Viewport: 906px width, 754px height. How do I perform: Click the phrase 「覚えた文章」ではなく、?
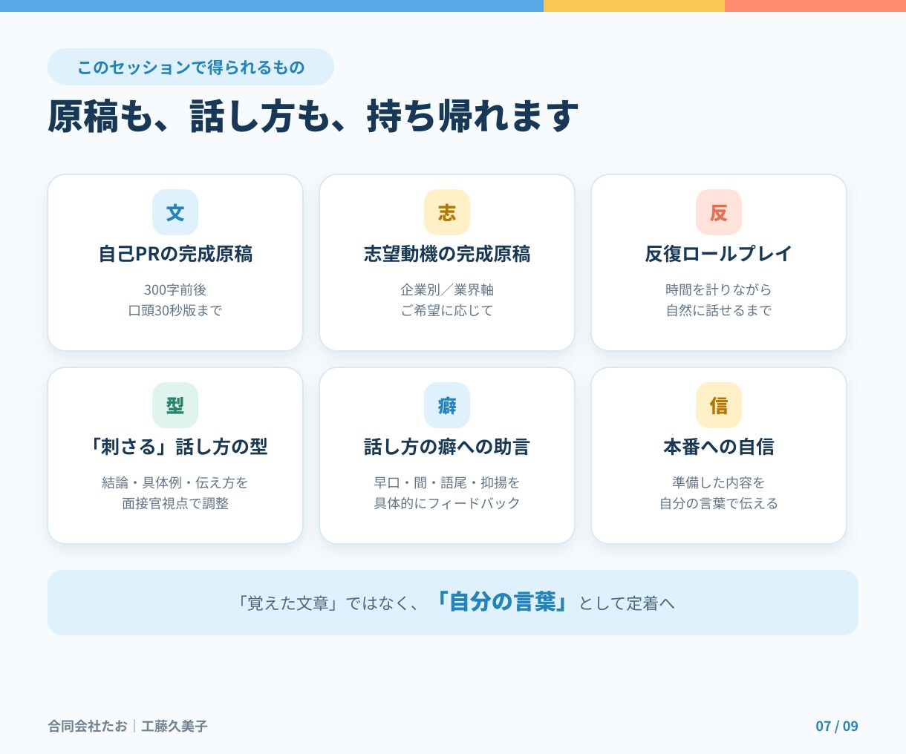click(327, 603)
